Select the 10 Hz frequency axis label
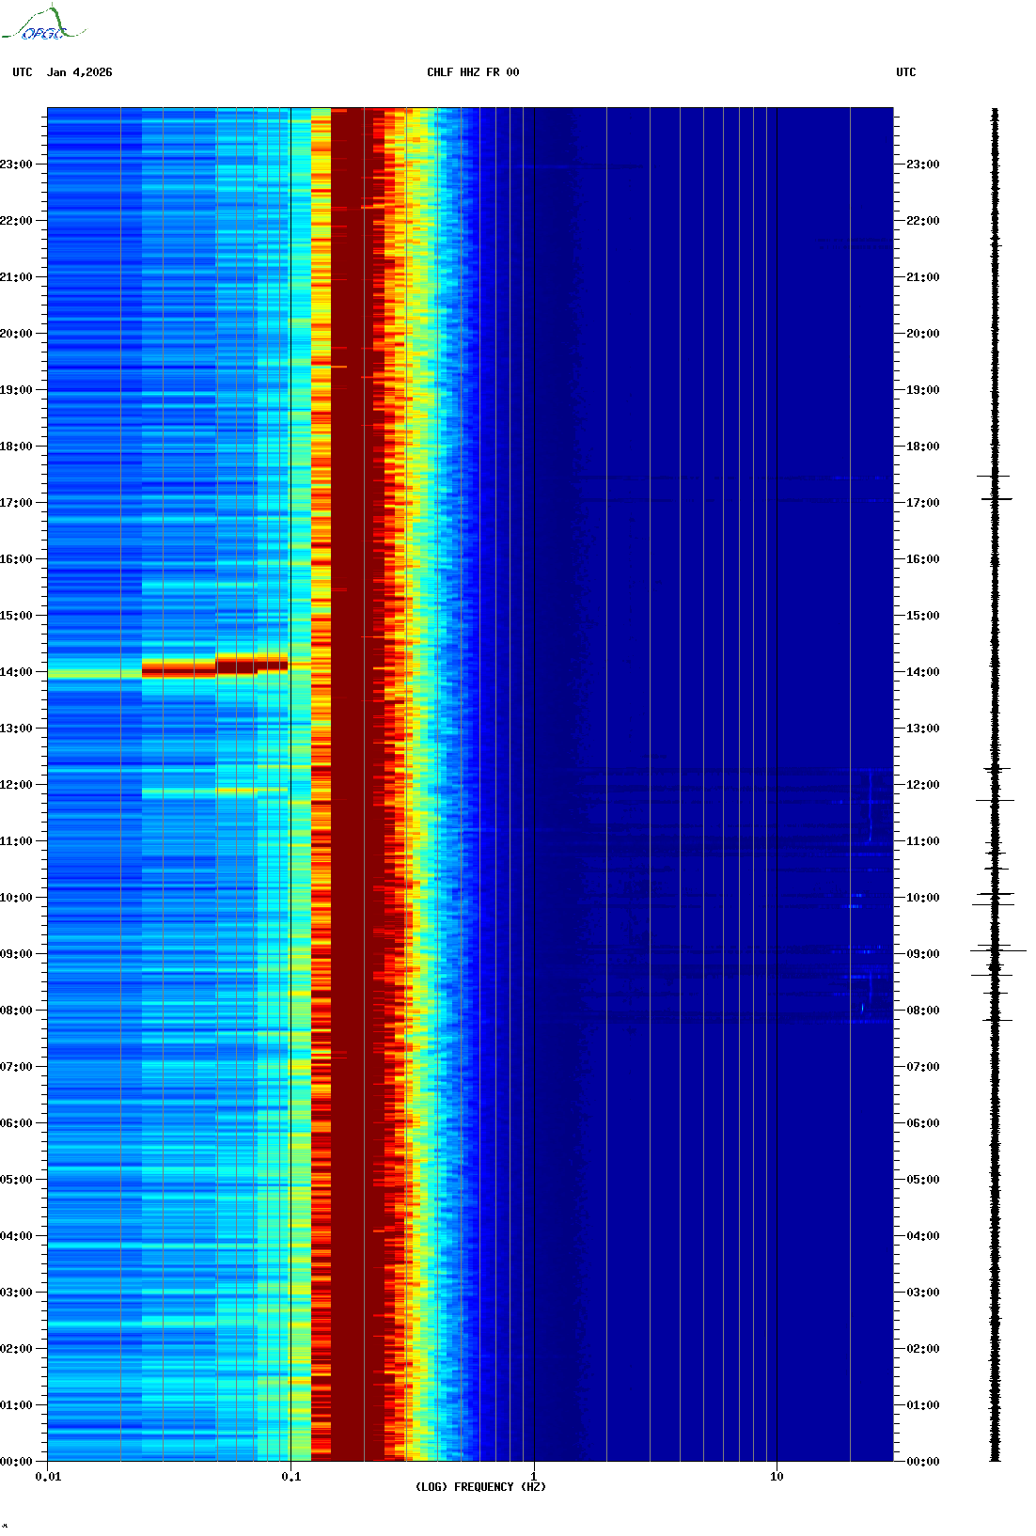 (777, 1477)
